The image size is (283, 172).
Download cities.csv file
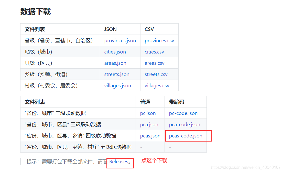[x=154, y=52]
